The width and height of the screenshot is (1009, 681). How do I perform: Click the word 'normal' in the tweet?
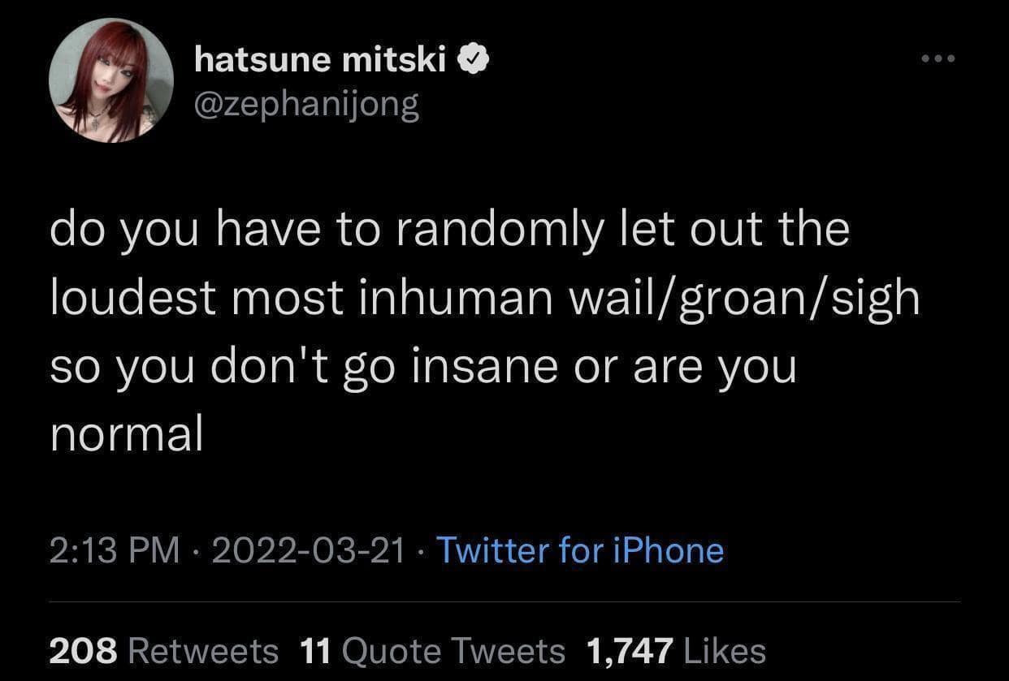coord(126,434)
